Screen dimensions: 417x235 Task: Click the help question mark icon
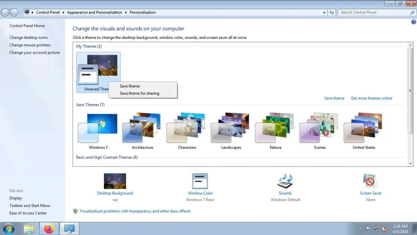pyautogui.click(x=413, y=22)
